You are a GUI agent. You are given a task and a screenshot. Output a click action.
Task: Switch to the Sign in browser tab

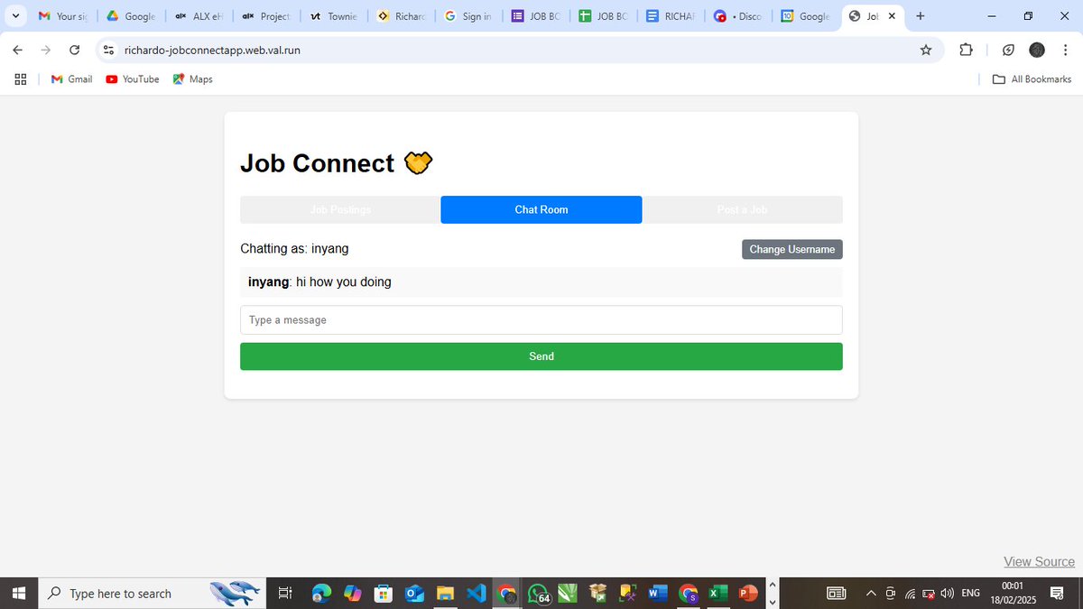(x=469, y=16)
